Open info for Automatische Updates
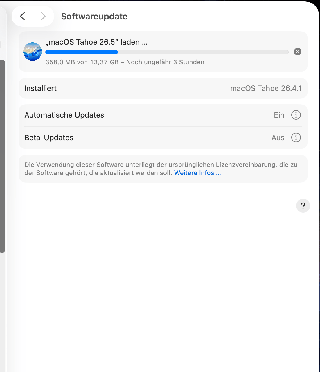 click(x=296, y=115)
